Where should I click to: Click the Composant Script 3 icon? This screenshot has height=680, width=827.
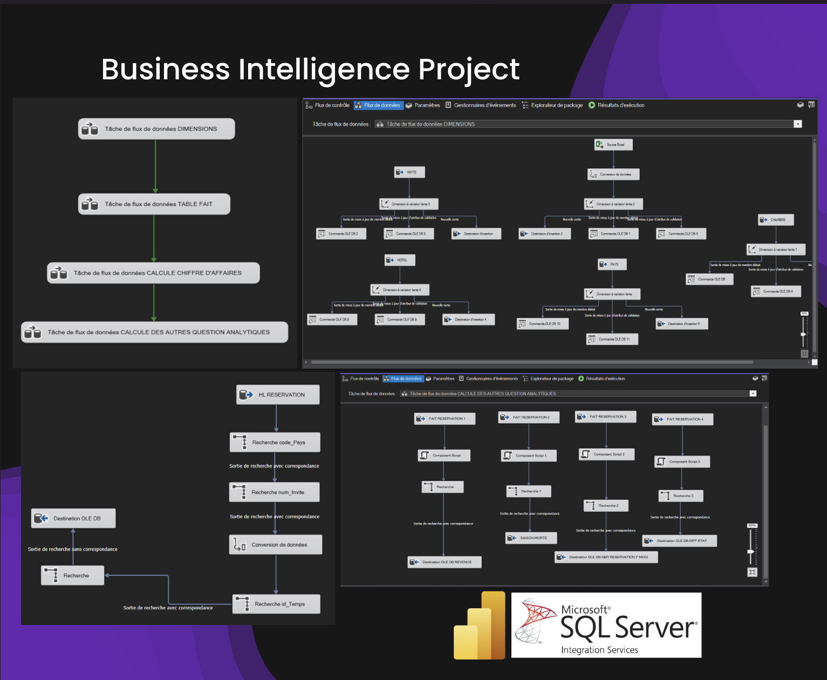(x=661, y=461)
